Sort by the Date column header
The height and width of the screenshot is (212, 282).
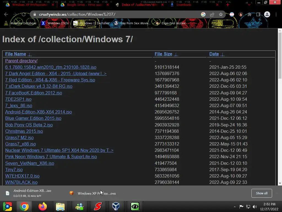point(214,54)
